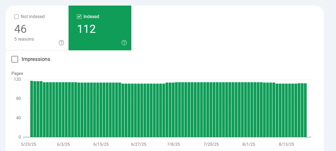Viewport: 336px width, 151px height.
Task: Select first chart bar above 5/23/25
Action: tap(32, 109)
